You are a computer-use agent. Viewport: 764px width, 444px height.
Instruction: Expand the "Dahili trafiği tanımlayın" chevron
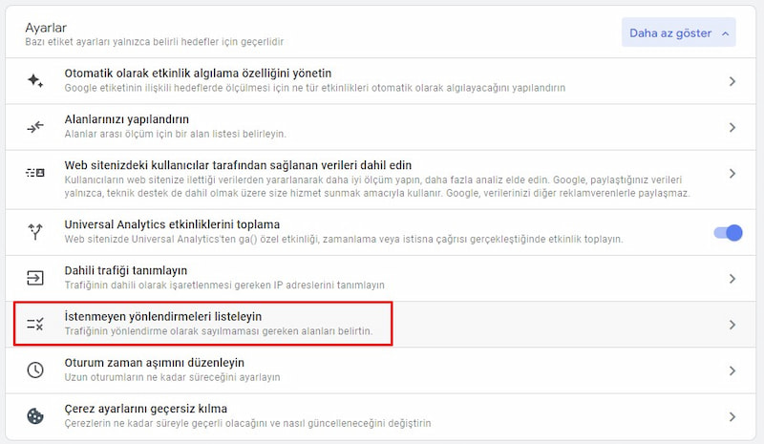(732, 279)
